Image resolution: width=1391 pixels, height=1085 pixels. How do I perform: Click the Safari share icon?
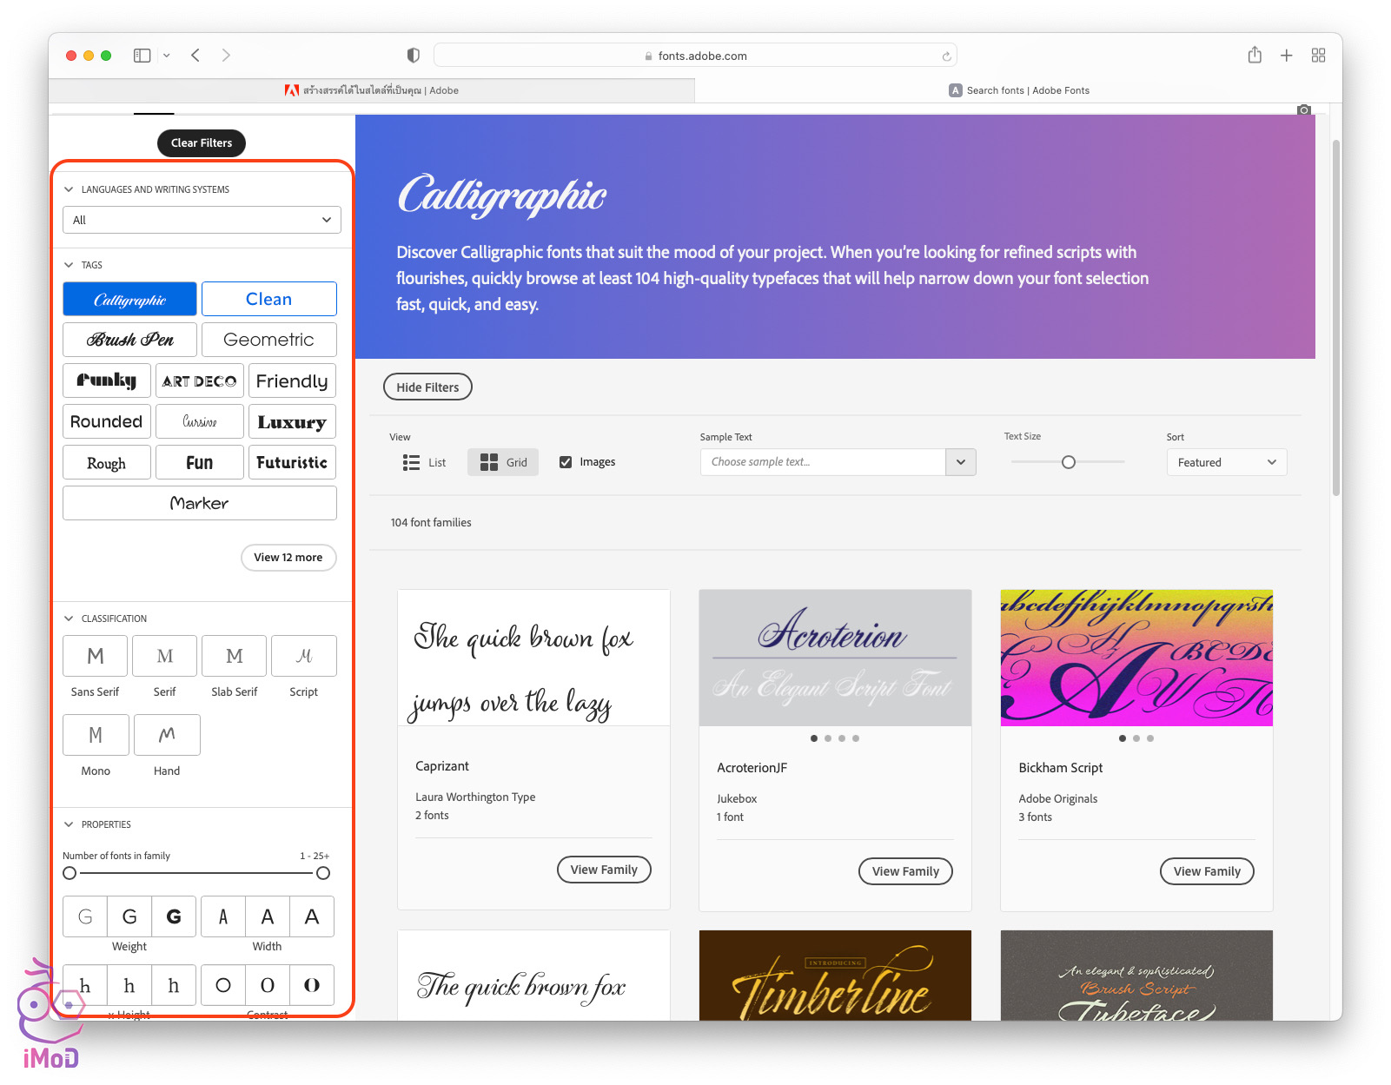tap(1255, 56)
